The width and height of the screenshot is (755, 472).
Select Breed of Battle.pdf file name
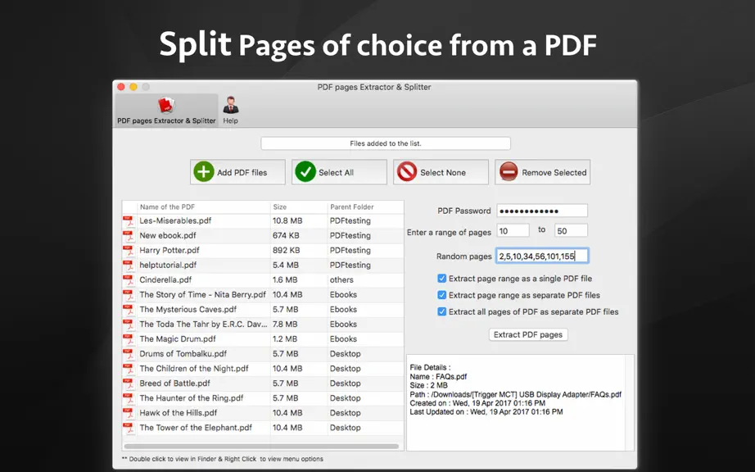(x=174, y=383)
